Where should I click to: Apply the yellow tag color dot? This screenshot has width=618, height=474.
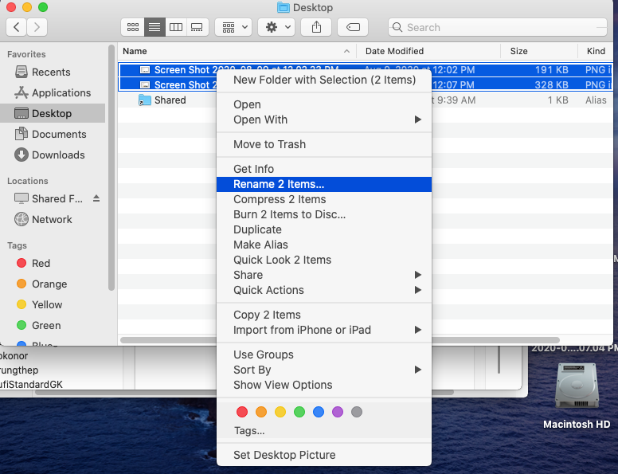[280, 412]
